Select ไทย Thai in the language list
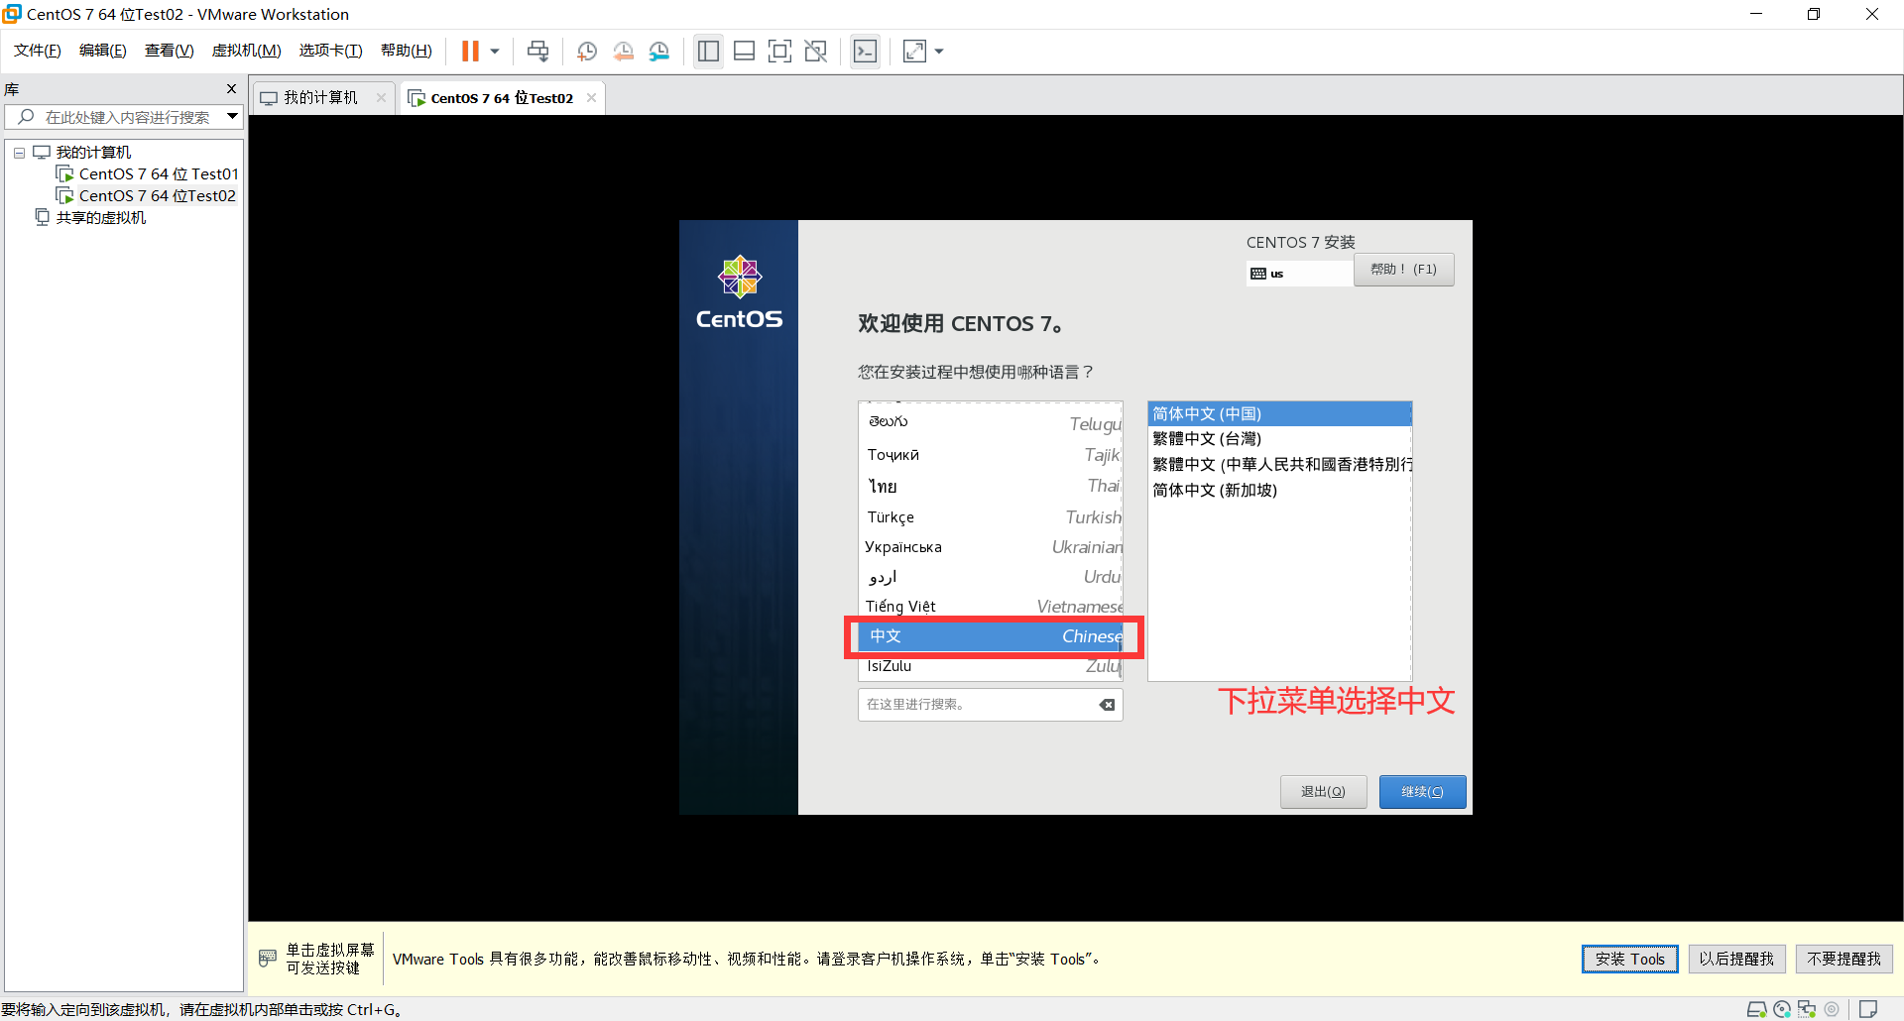The width and height of the screenshot is (1904, 1021). coord(991,486)
